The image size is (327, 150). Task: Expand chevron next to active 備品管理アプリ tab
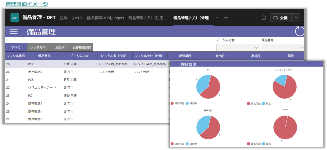217,18
